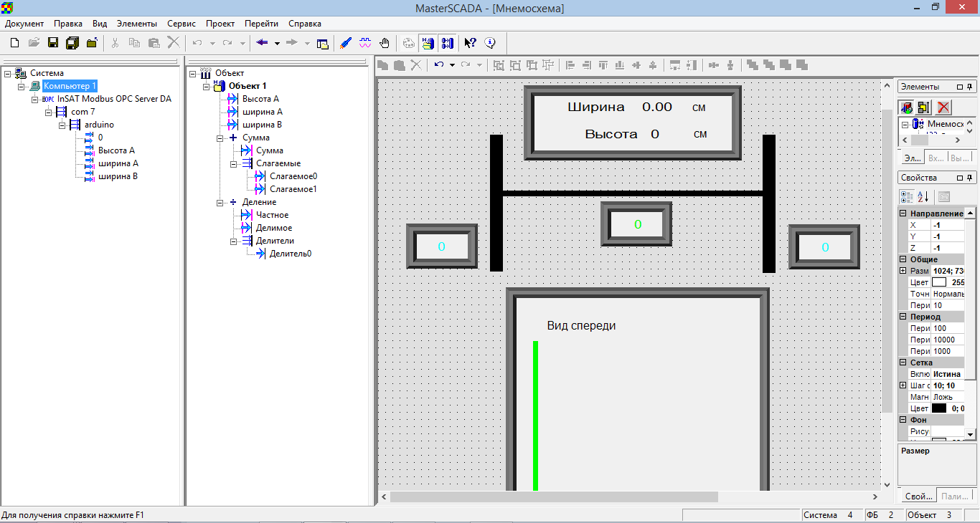
Task: Collapse the arduino node
Action: 62,125
